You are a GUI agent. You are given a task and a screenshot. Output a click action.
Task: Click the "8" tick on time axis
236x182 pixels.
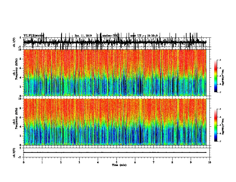[x=172, y=162]
